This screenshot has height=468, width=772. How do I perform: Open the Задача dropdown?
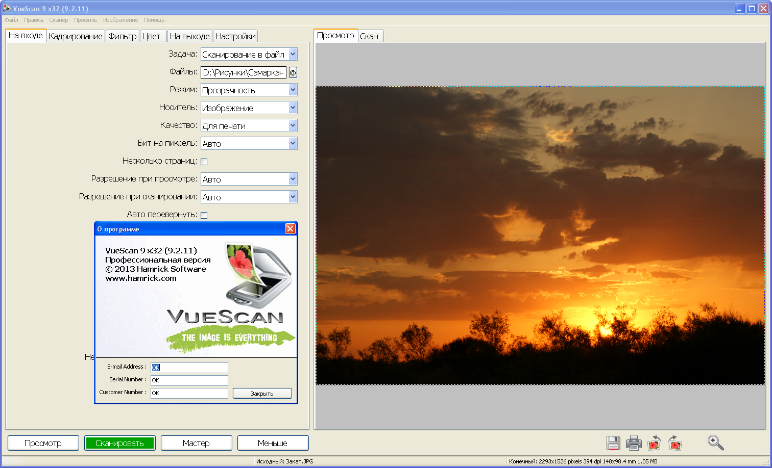293,54
